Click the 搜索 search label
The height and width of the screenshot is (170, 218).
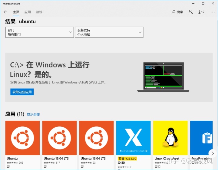click(x=180, y=12)
